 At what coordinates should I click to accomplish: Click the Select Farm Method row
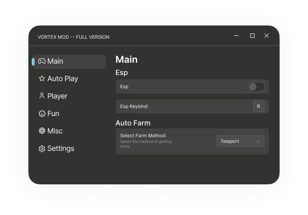pos(192,141)
